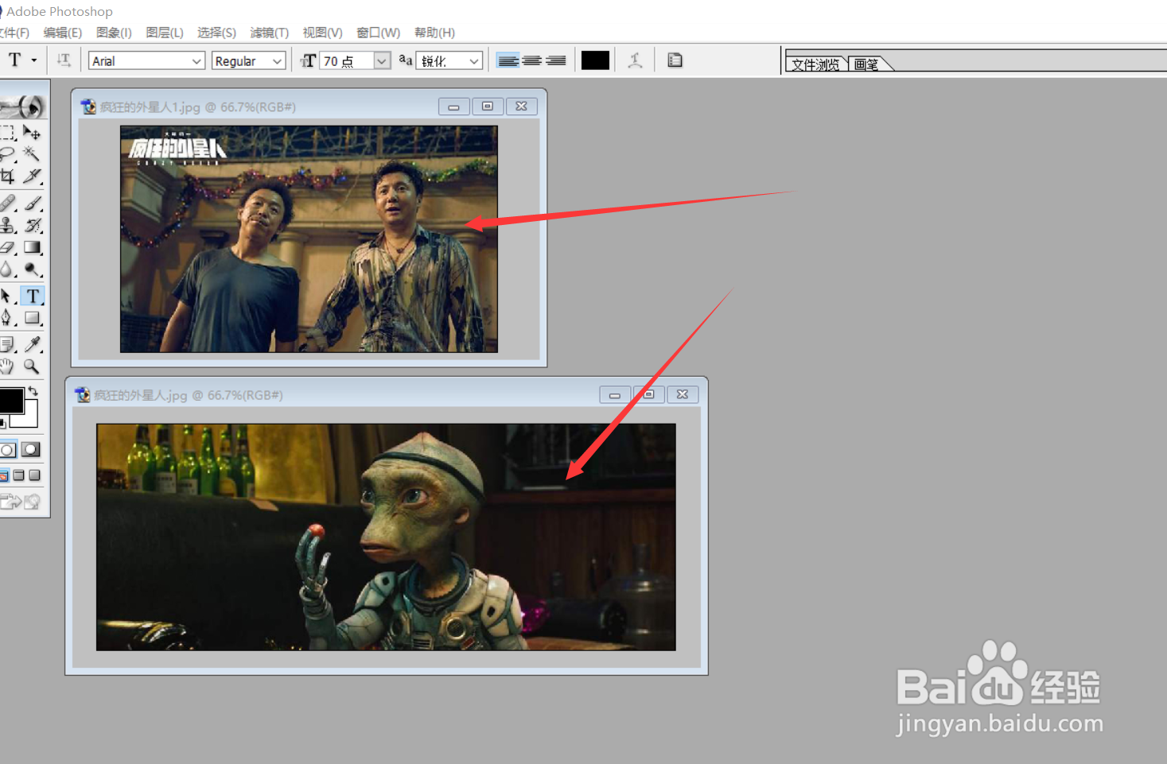This screenshot has height=764, width=1167.
Task: Switch to the 文件浏览 tab
Action: (815, 64)
